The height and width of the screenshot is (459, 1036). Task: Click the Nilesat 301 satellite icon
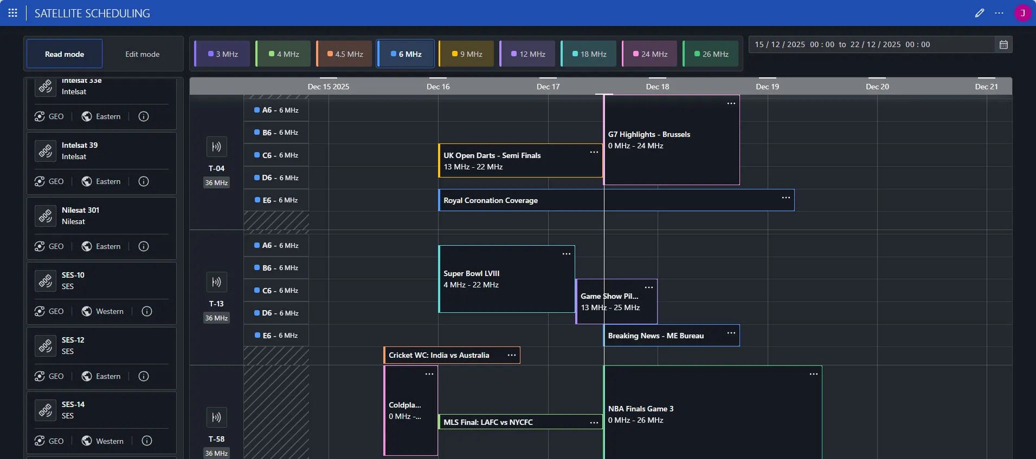46,216
